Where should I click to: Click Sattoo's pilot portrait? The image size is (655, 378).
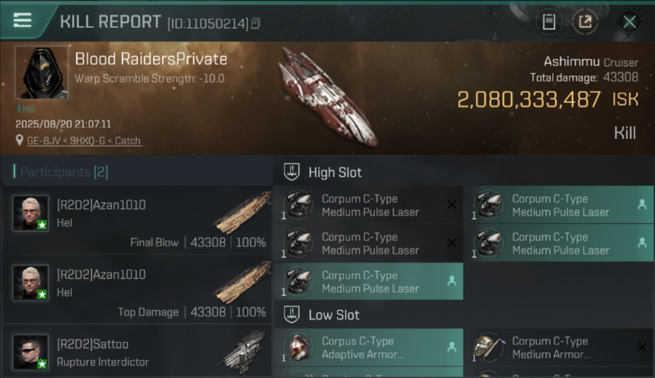tap(31, 351)
